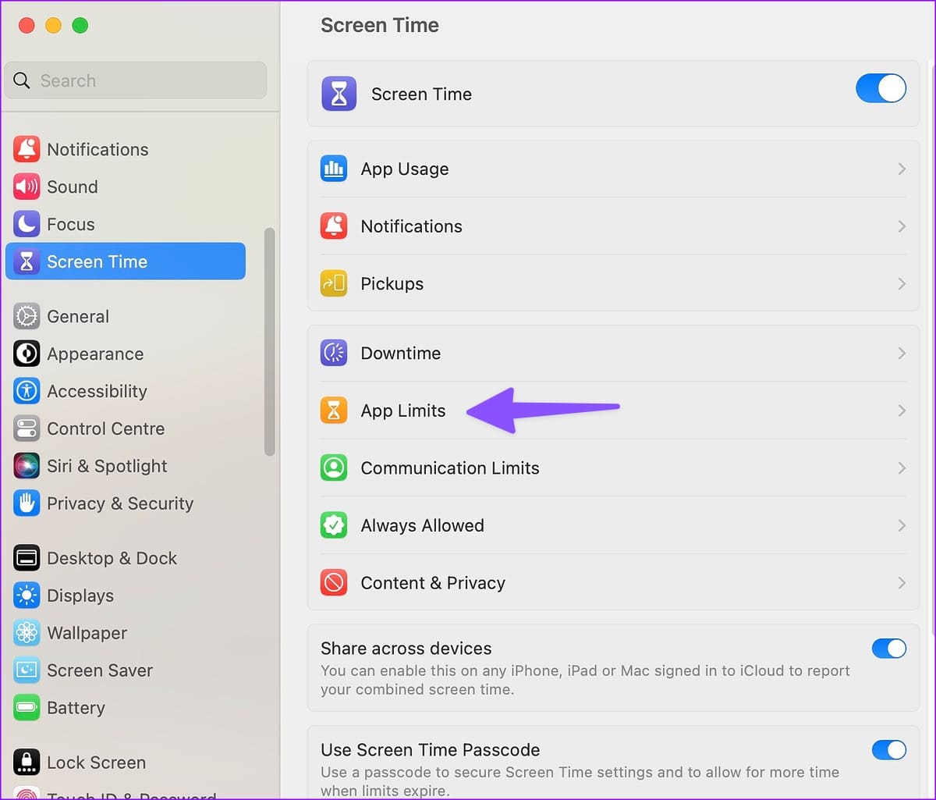936x800 pixels.
Task: Open Content & Privacy row chevron
Action: click(x=902, y=583)
